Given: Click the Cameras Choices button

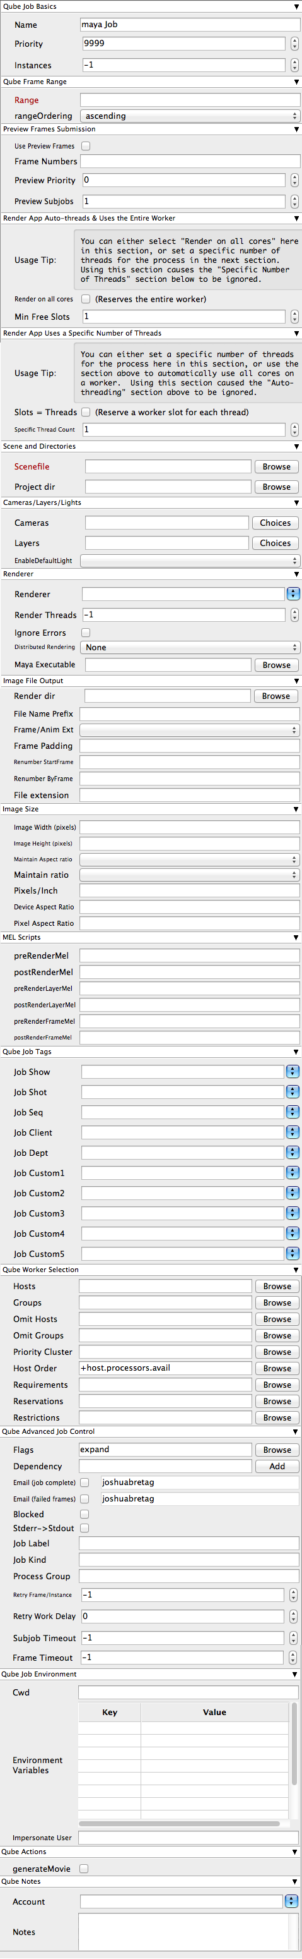Looking at the screenshot, I should click(x=276, y=523).
